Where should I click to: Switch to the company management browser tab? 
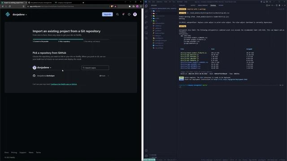(x=64, y=3)
